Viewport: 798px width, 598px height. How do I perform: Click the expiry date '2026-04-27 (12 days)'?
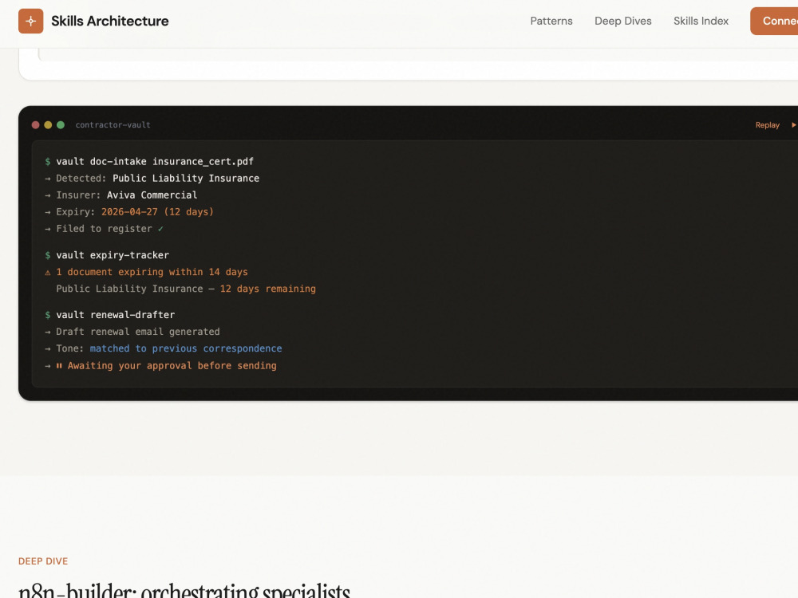(x=157, y=211)
